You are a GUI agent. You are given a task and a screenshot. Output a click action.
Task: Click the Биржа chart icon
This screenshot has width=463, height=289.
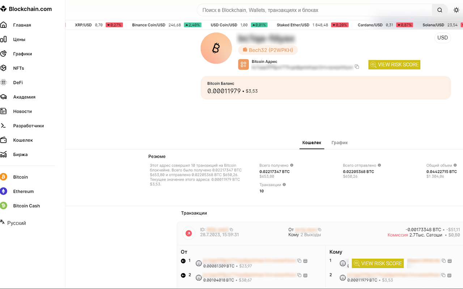tap(4, 155)
